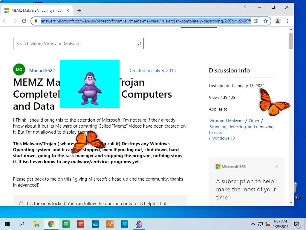Click Last updated January 13, 2022 text
The width and height of the screenshot is (306, 230).
click(237, 86)
